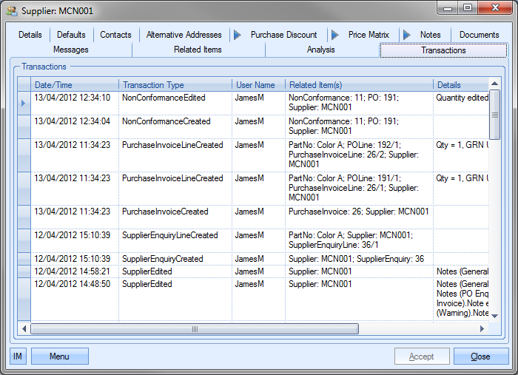This screenshot has width=518, height=375.
Task: Select the PurchaseInvoiceCreated transaction row
Action: [164, 212]
